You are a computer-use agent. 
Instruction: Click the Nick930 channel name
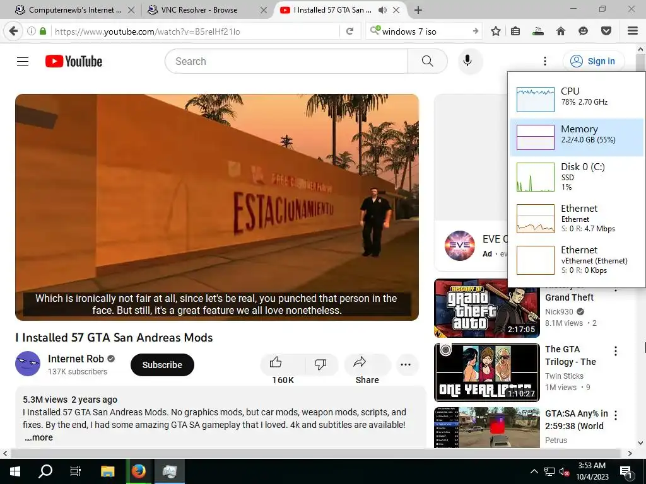[x=559, y=311]
